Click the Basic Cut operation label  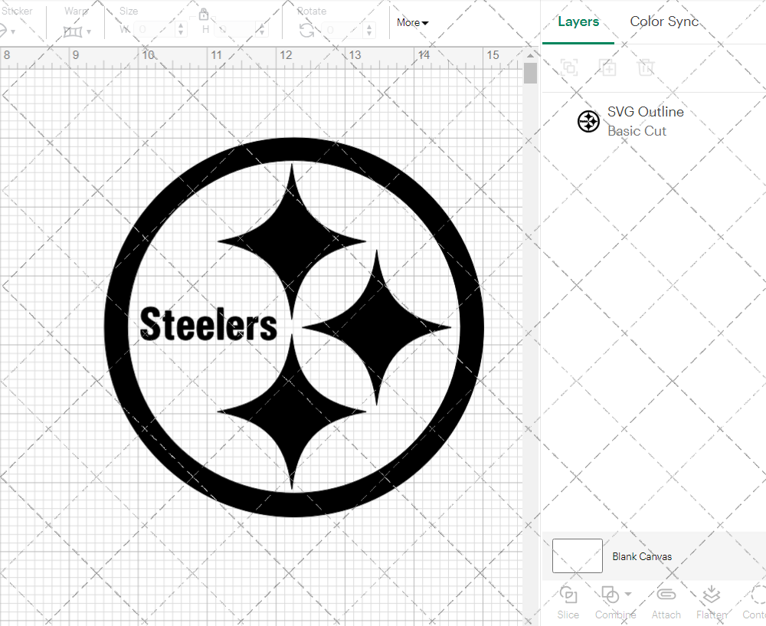(637, 131)
